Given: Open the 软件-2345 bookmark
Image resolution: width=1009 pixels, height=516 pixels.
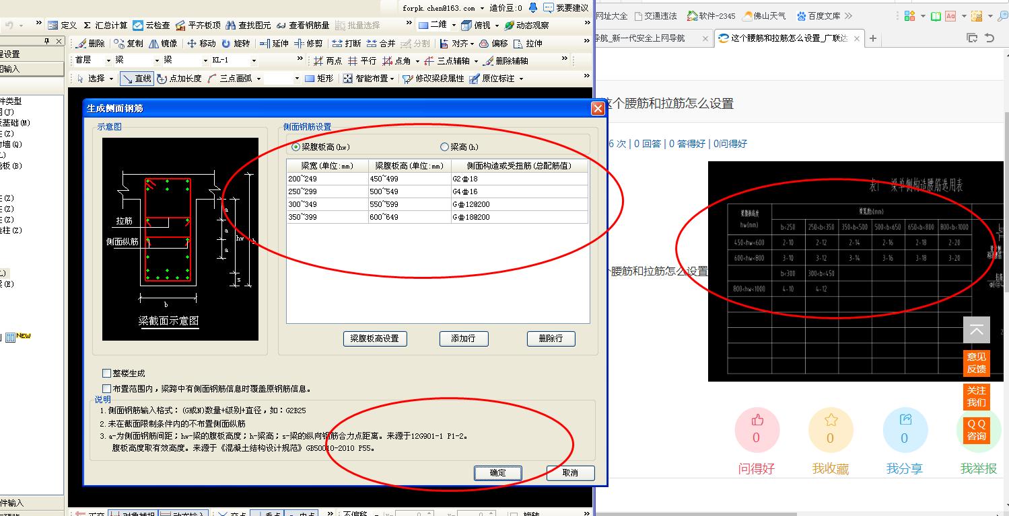Looking at the screenshot, I should pos(711,15).
